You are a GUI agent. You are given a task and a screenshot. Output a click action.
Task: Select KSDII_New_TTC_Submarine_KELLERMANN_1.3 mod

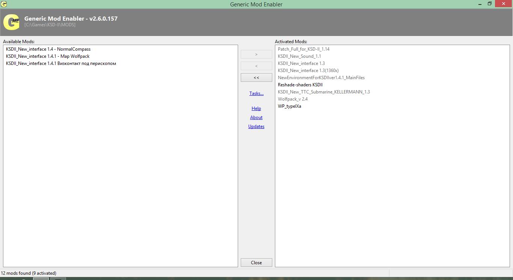point(324,92)
